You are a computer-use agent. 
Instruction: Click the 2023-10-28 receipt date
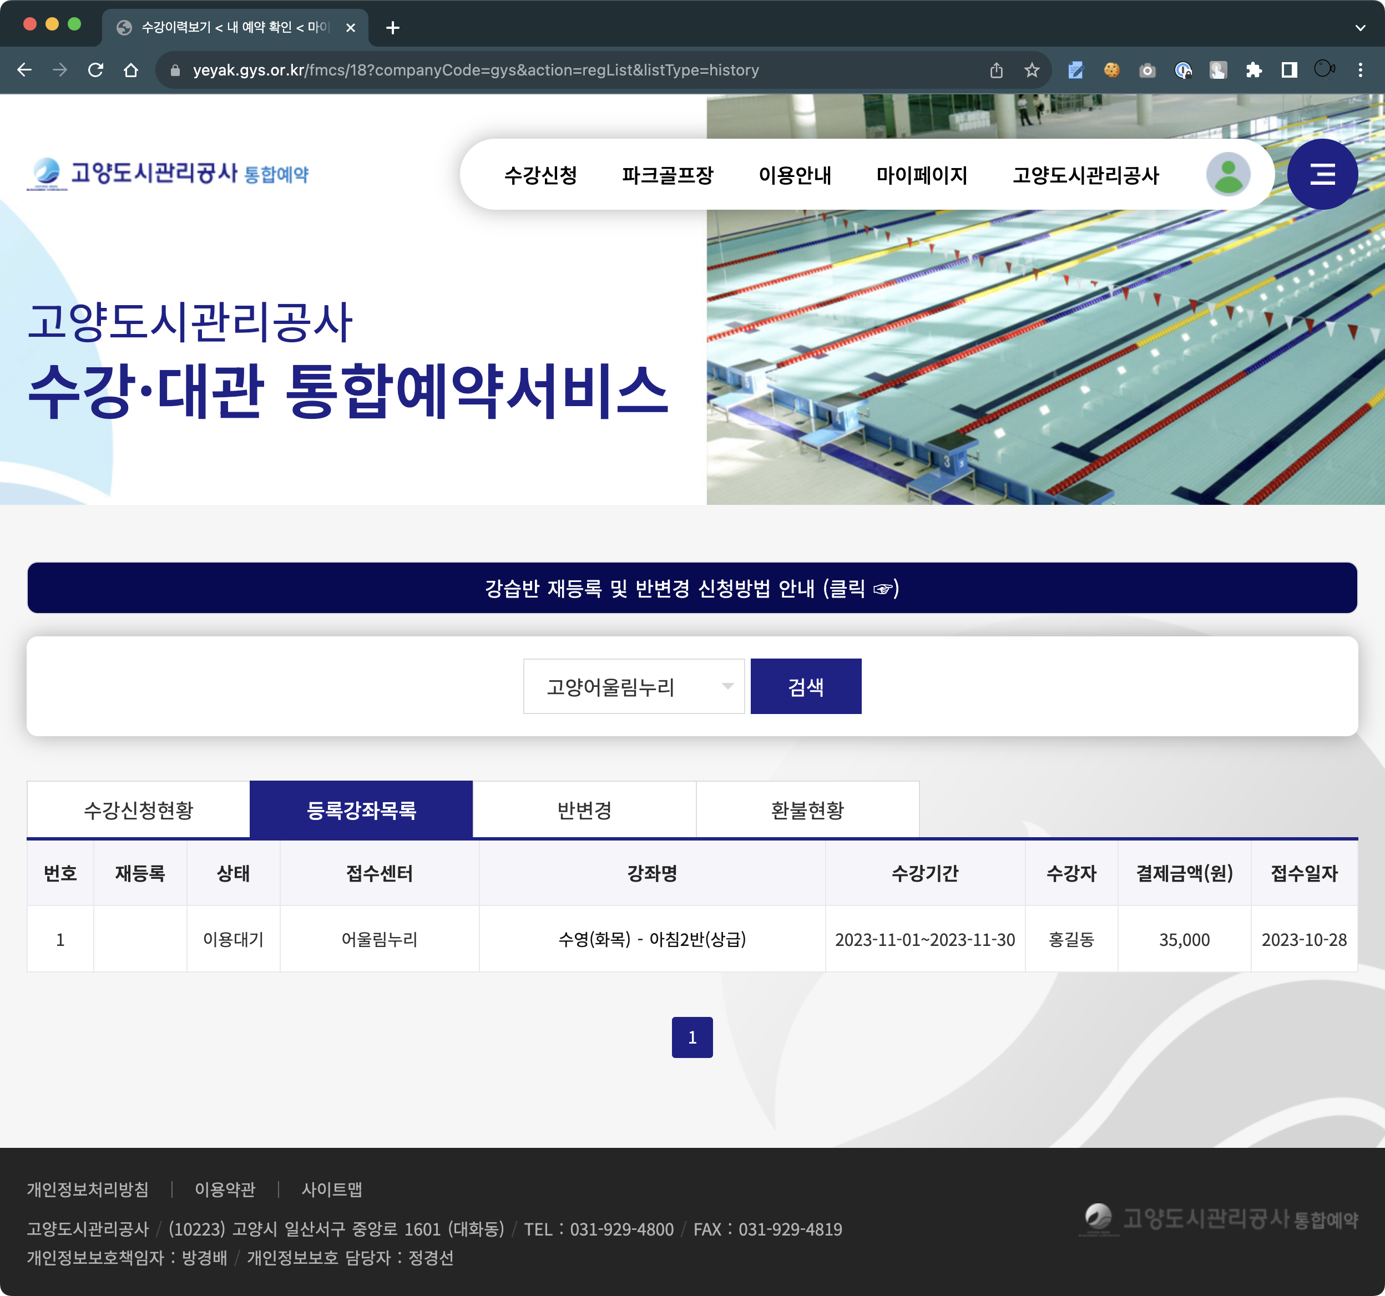[x=1304, y=939]
